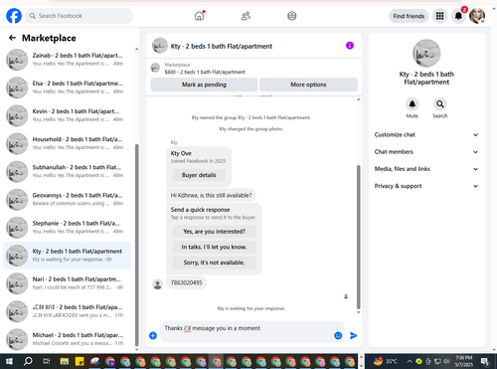Mute this chat with the bell icon

point(413,104)
